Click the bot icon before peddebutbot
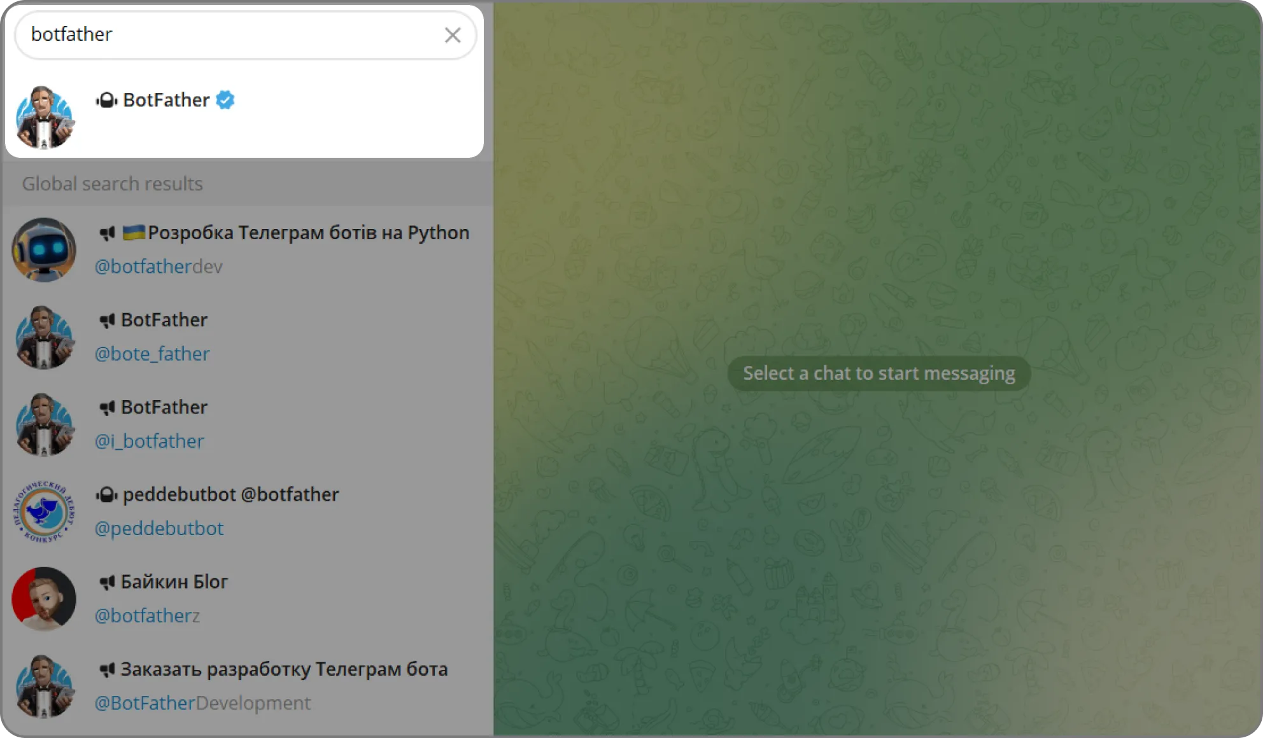Image resolution: width=1263 pixels, height=738 pixels. (106, 495)
